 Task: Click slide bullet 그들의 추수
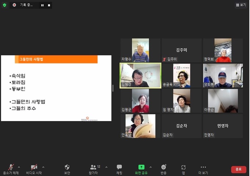point(23,109)
